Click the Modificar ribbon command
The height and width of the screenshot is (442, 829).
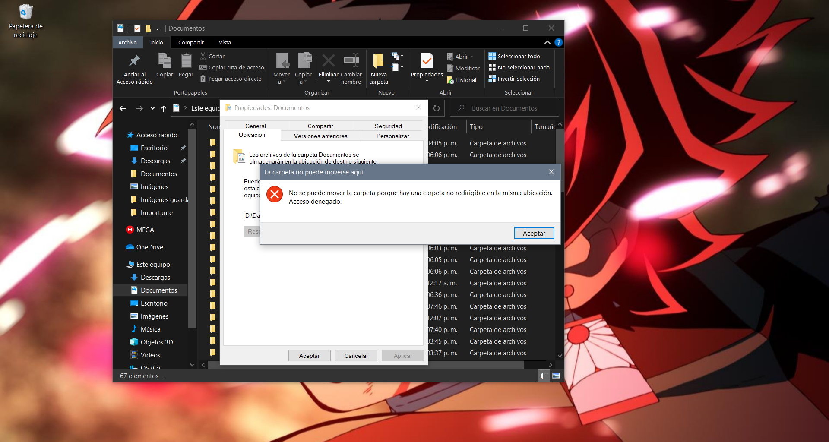[463, 68]
